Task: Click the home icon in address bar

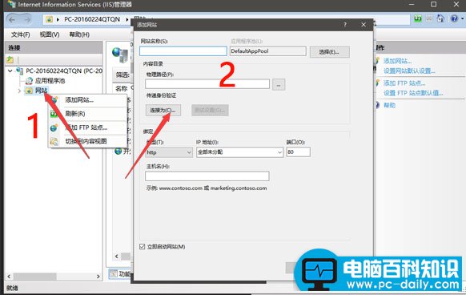Action: point(440,18)
